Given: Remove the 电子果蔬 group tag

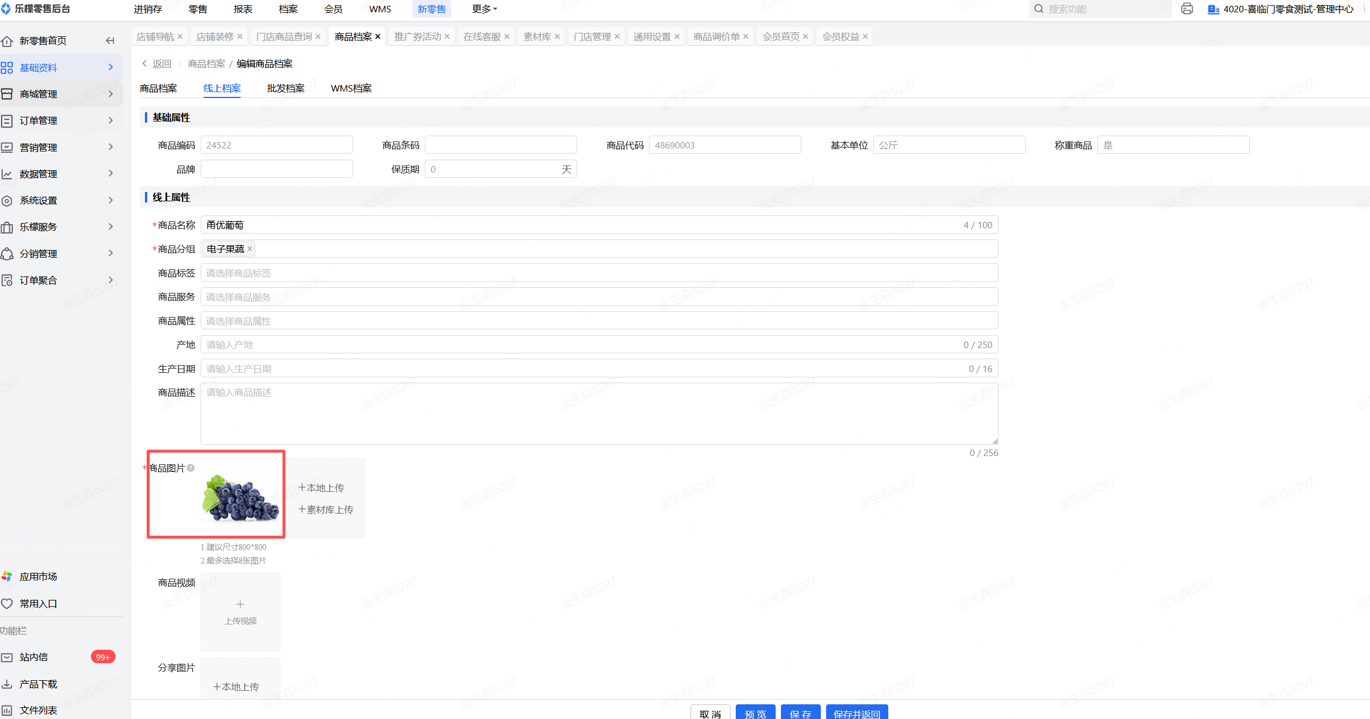Looking at the screenshot, I should [250, 249].
